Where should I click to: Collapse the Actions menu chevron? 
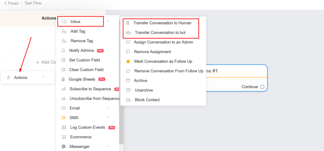(x=43, y=77)
